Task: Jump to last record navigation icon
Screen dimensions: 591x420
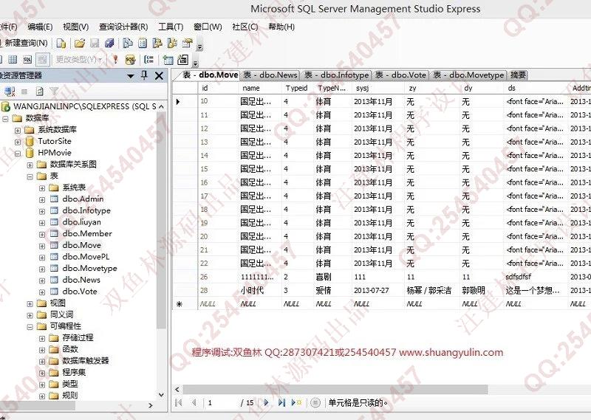Action: pyautogui.click(x=281, y=403)
